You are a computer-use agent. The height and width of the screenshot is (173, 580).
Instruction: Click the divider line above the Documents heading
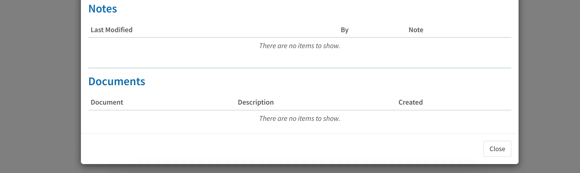tap(299, 68)
